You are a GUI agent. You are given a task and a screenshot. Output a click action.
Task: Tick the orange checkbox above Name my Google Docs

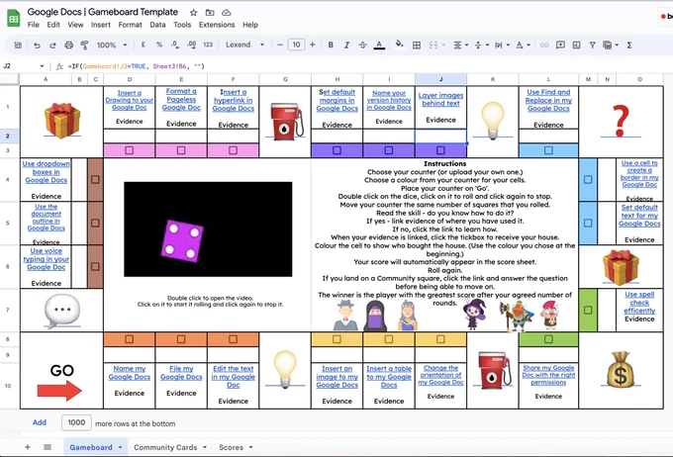click(x=130, y=339)
